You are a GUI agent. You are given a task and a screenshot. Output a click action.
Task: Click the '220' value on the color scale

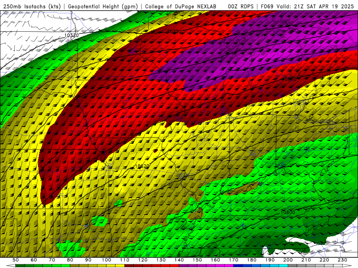(x=324, y=260)
